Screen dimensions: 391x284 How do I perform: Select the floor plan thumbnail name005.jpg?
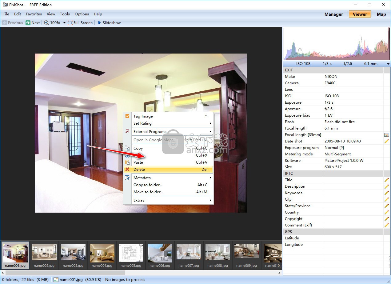[131, 255]
